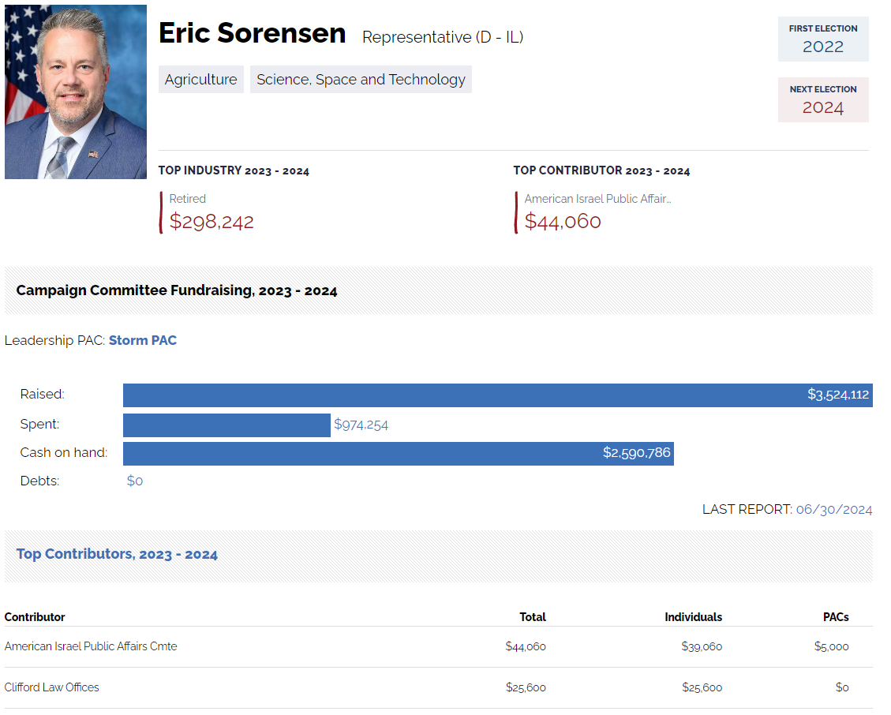Image resolution: width=891 pixels, height=715 pixels.
Task: Open the Storm PAC leadership link
Action: point(143,340)
